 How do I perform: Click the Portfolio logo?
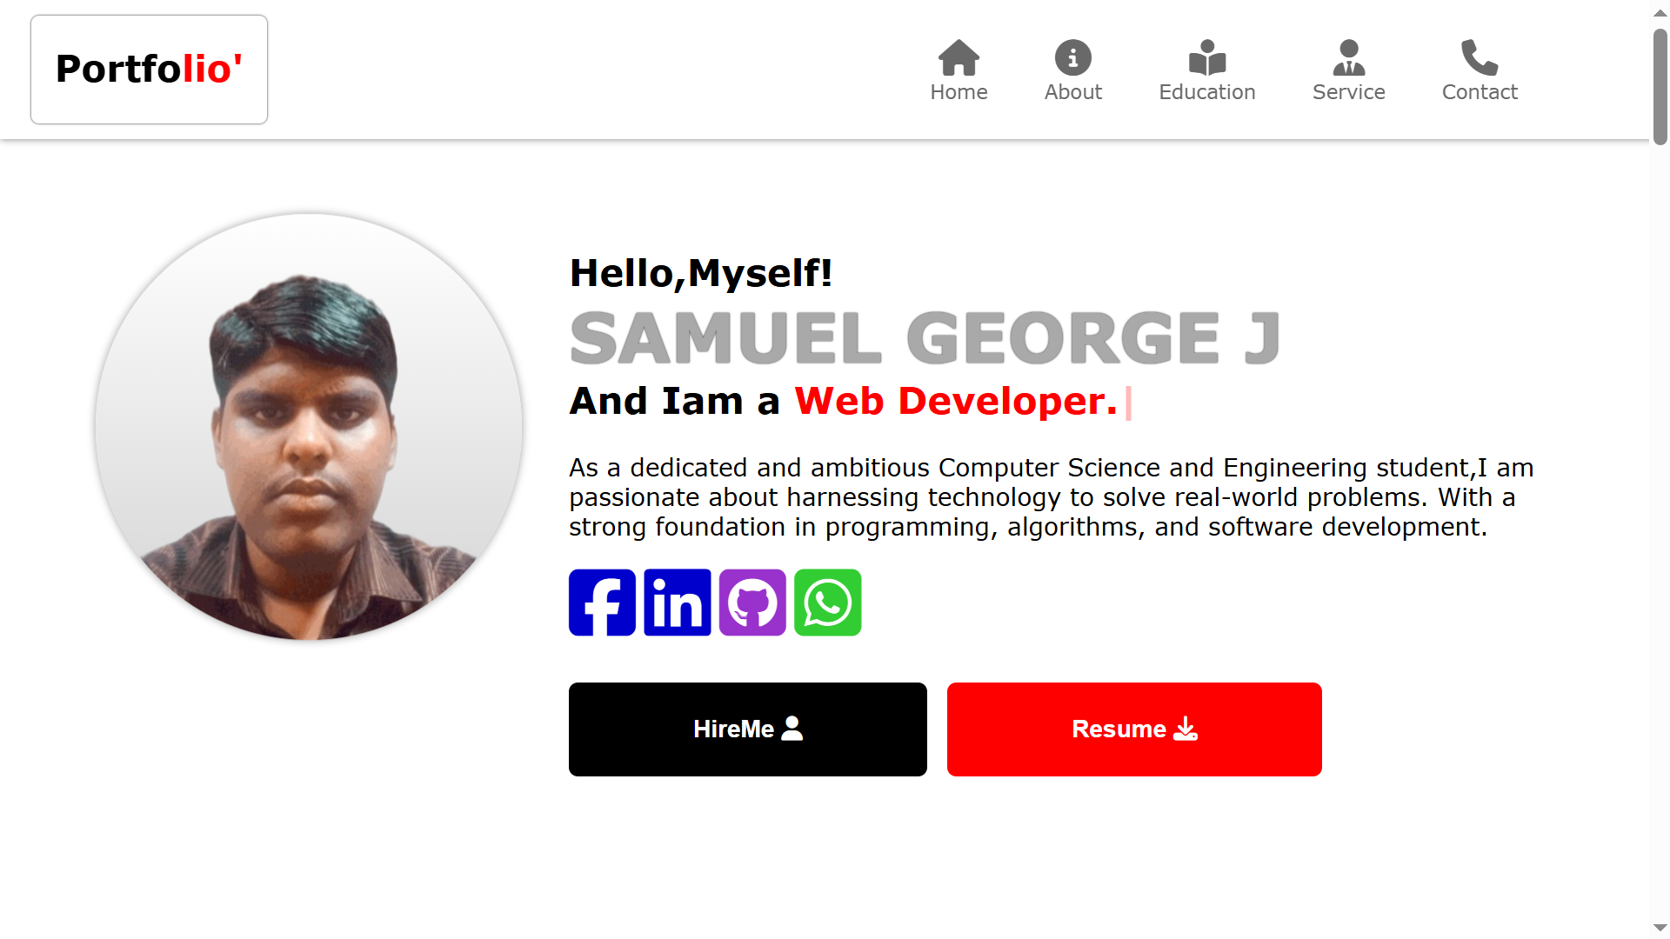(149, 70)
